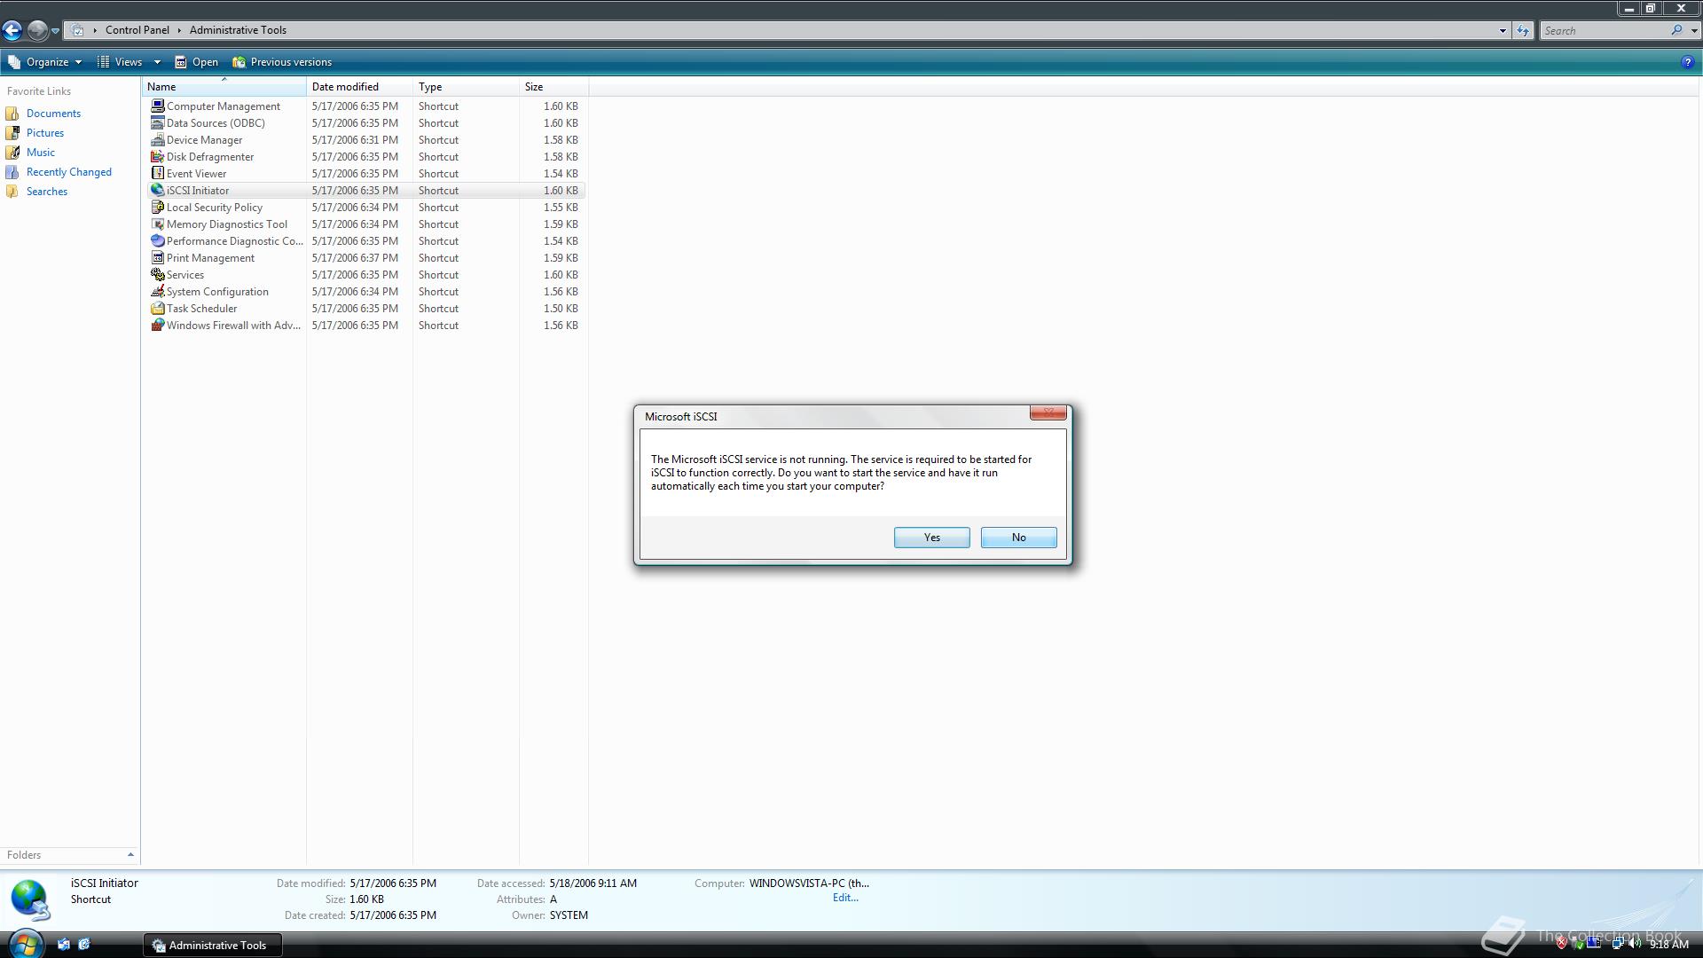Click the Control Panel breadcrumb

[137, 30]
